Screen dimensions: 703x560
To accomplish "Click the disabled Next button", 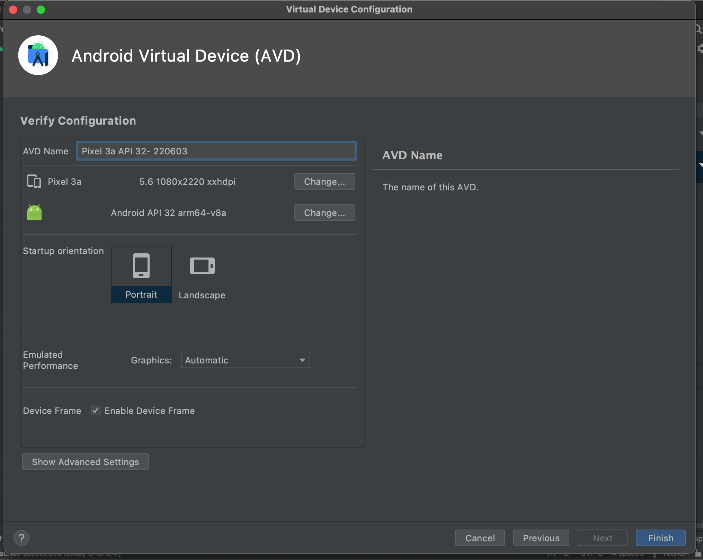I will coord(602,538).
